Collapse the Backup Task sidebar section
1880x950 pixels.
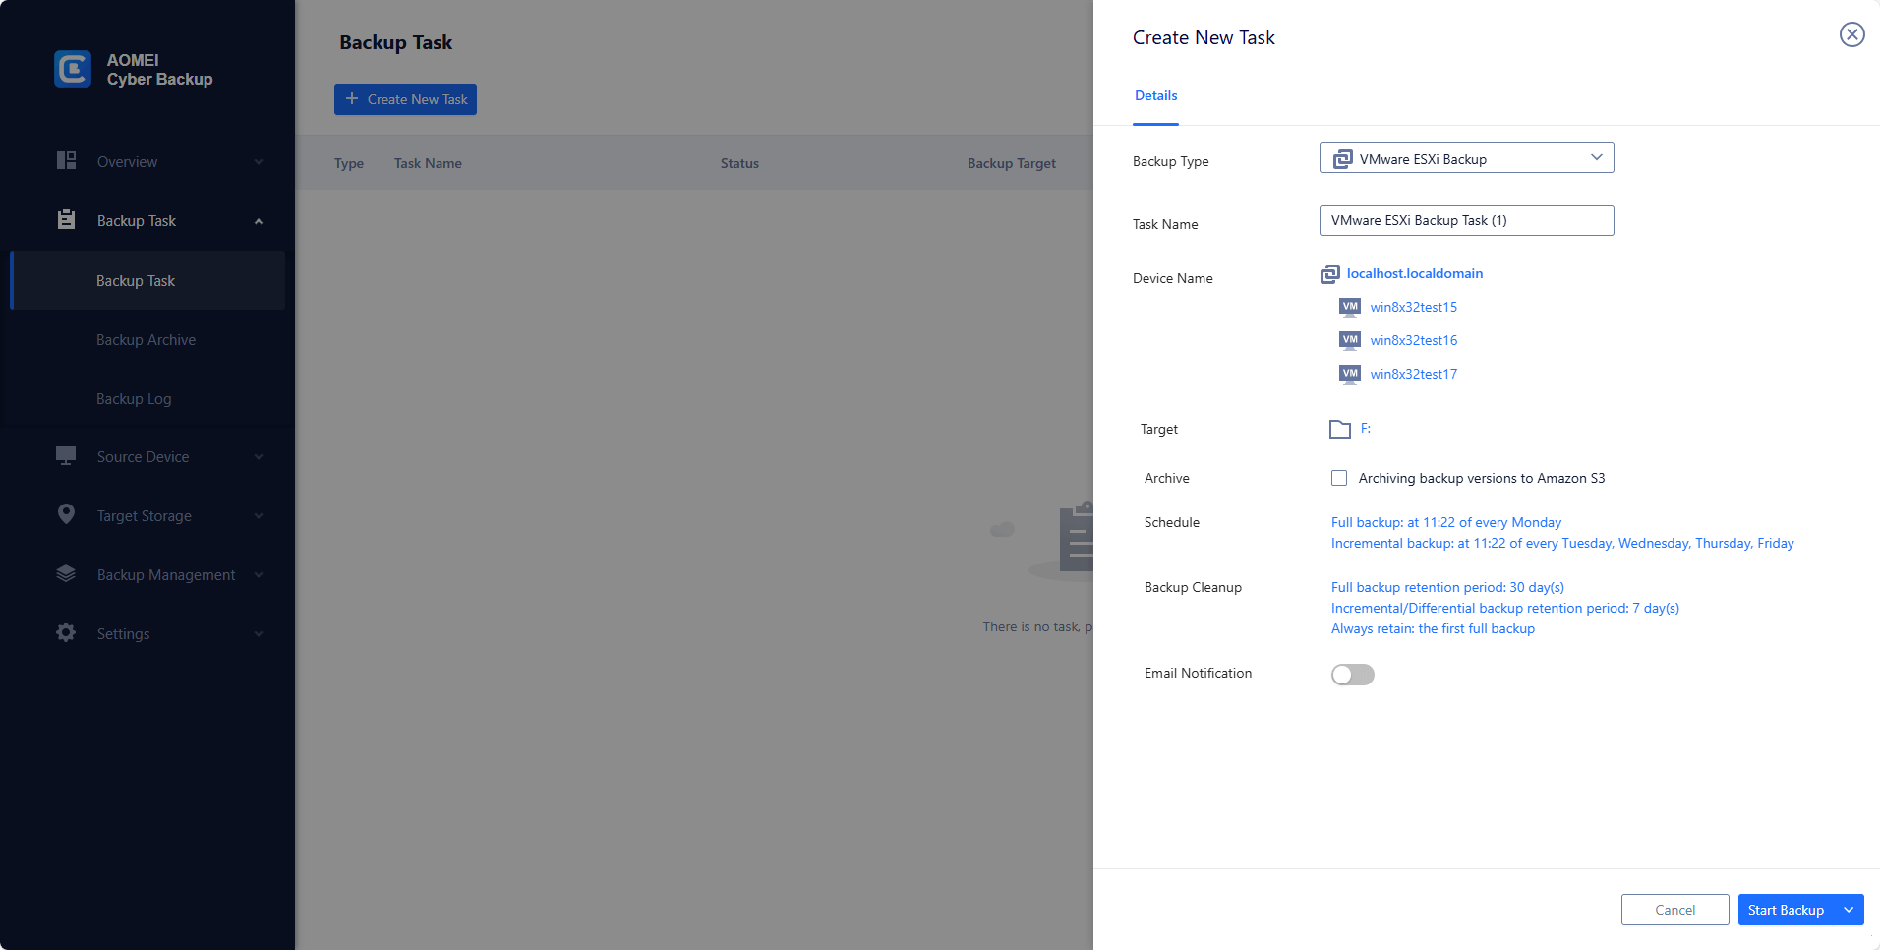click(259, 221)
